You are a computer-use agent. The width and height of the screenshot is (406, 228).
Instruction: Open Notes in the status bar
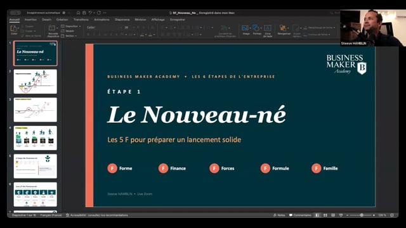point(279,215)
